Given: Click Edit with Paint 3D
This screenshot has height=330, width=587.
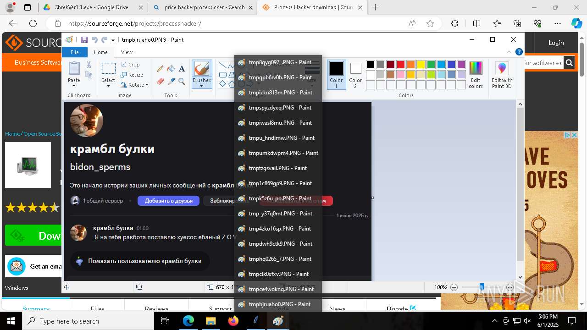Looking at the screenshot, I should click(x=502, y=75).
